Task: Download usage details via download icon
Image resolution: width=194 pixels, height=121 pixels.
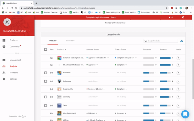Action: click(181, 41)
